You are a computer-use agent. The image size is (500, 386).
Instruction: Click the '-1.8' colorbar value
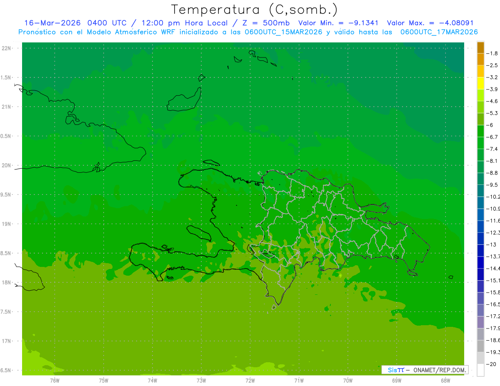(492, 53)
